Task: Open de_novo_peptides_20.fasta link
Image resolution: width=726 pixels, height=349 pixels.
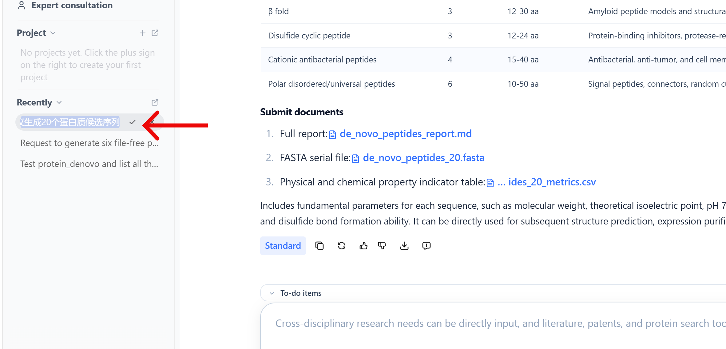Action: coord(423,158)
